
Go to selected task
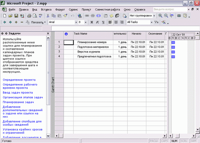[172, 16]
